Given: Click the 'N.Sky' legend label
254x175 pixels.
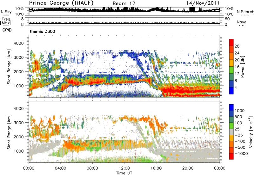Looking at the screenshot, I should tap(6, 12).
